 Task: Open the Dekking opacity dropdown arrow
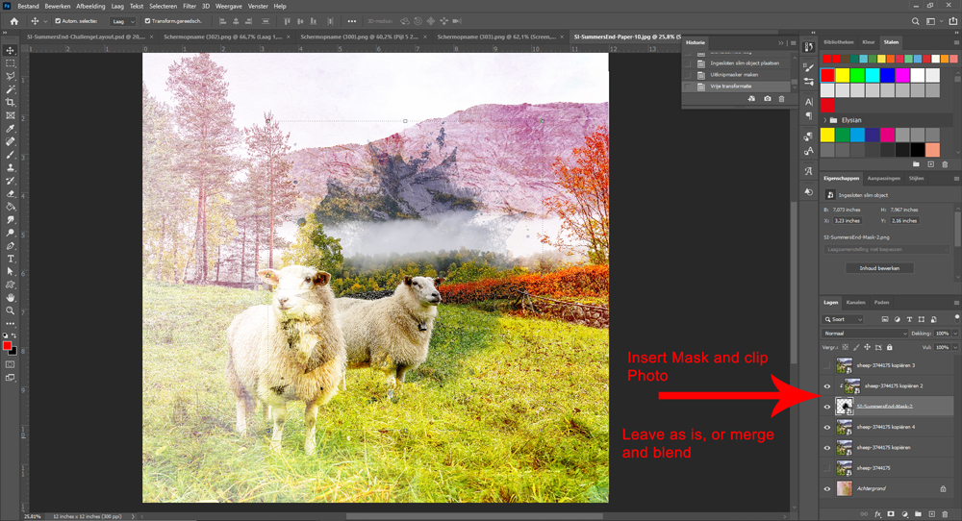[x=954, y=334]
